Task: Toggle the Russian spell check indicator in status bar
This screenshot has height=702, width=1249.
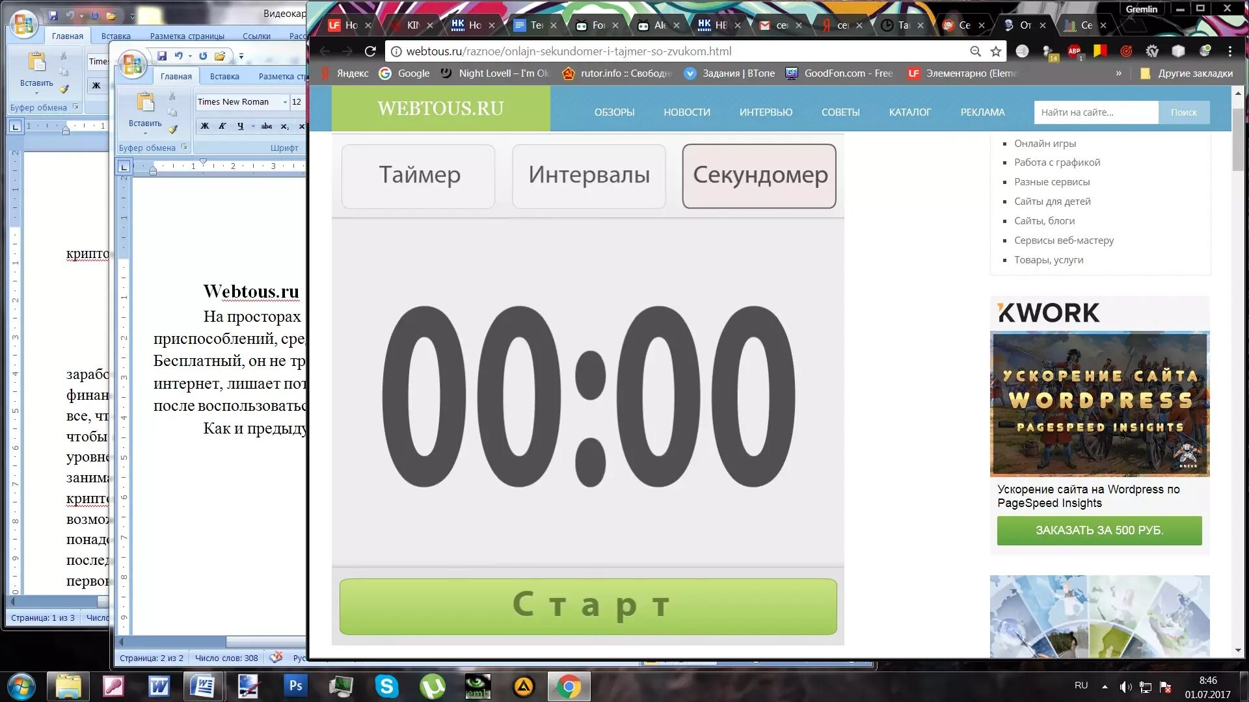Action: [275, 656]
